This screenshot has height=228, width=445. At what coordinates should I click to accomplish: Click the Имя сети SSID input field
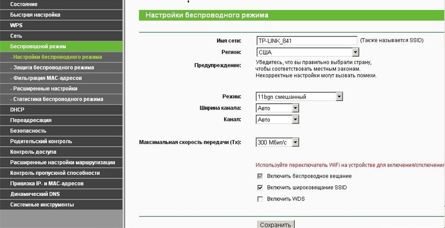[x=307, y=41]
